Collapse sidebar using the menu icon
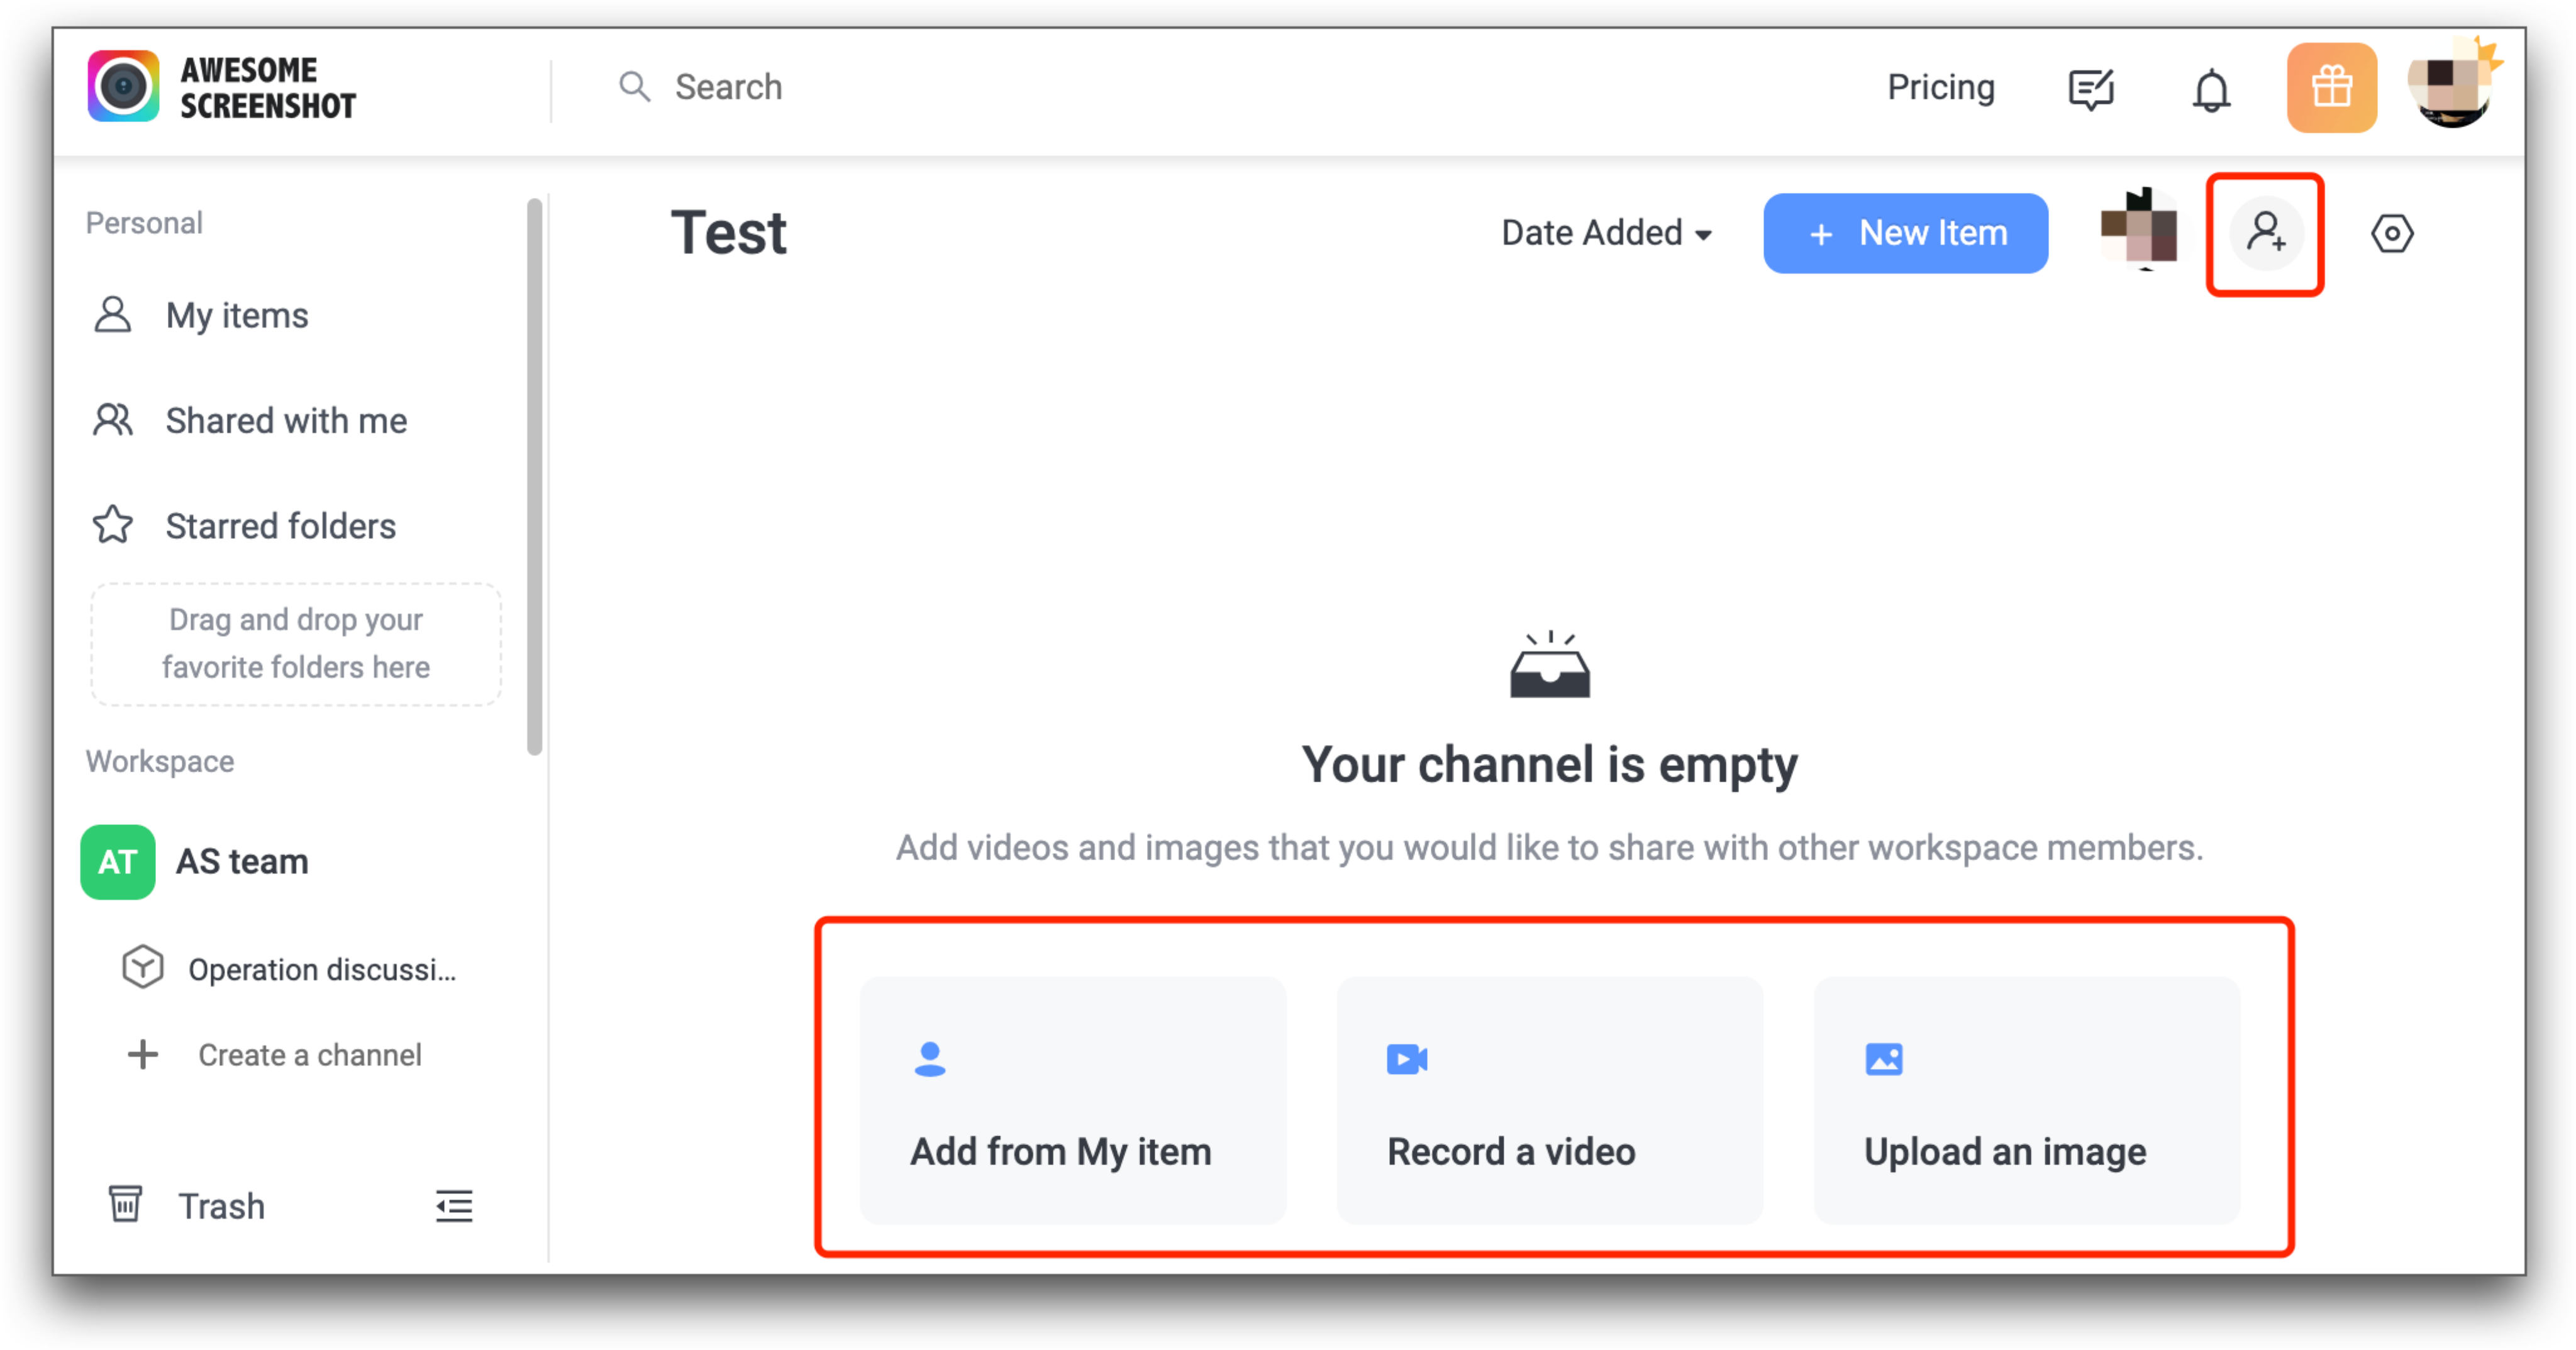This screenshot has height=1350, width=2576. tap(453, 1205)
